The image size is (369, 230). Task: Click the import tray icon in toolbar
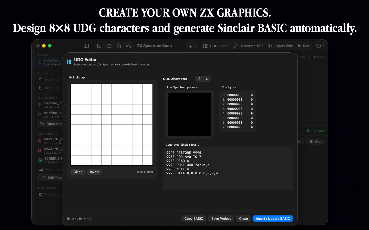[128, 46]
